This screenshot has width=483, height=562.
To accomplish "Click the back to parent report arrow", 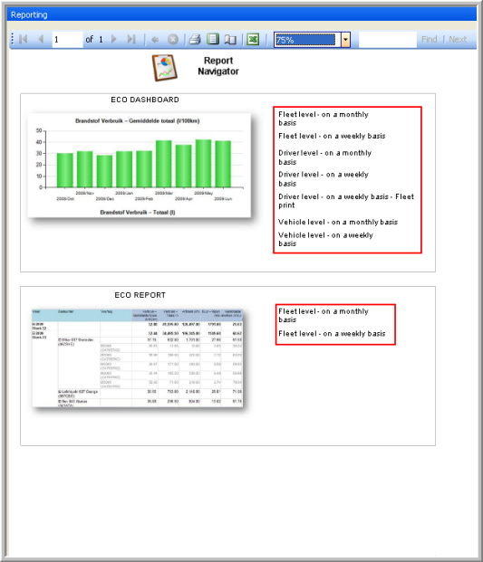I will (155, 40).
